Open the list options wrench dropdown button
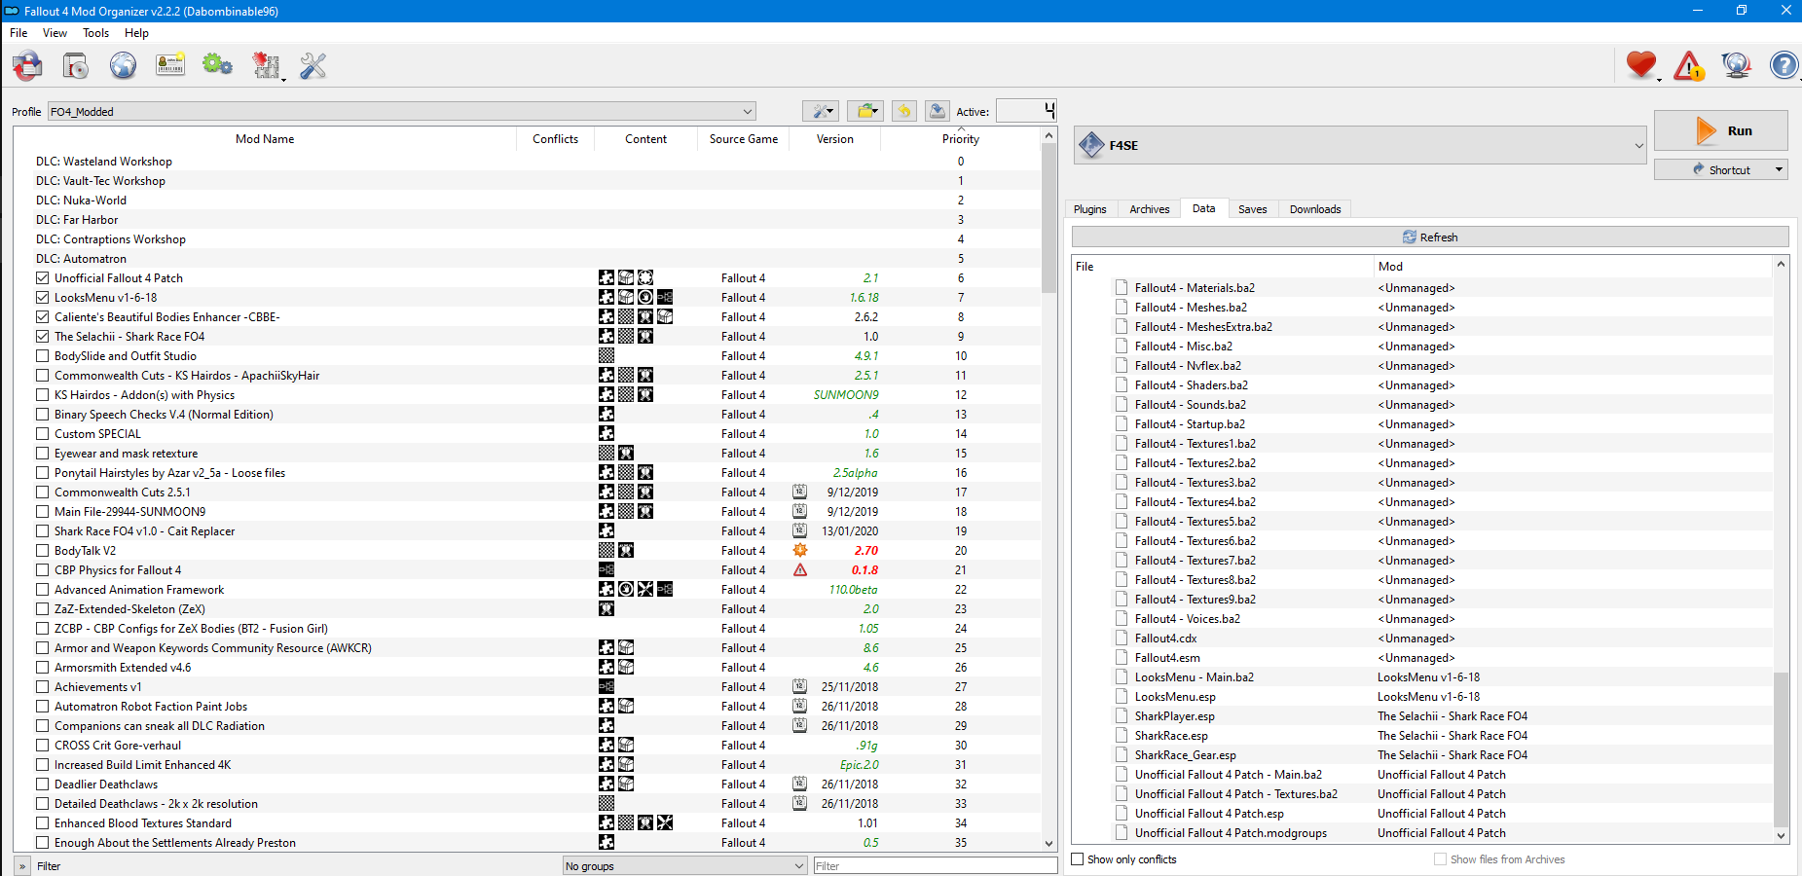The height and width of the screenshot is (876, 1802). (x=821, y=111)
